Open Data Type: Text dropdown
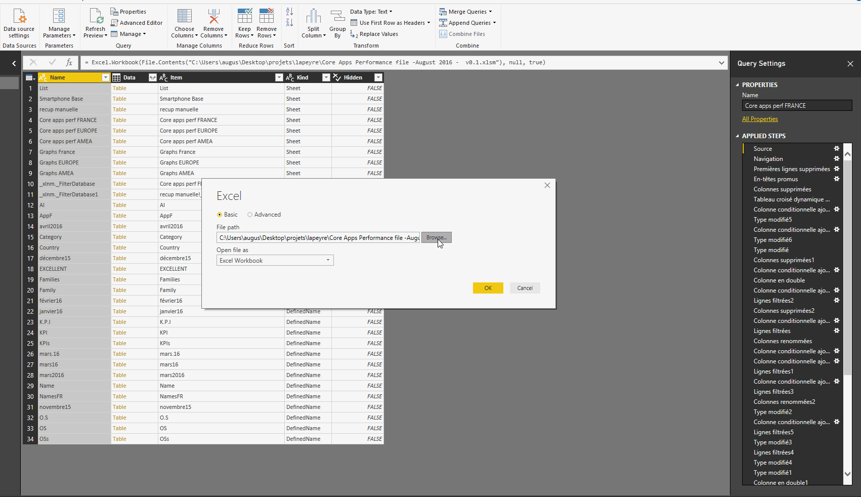The height and width of the screenshot is (497, 861). (x=371, y=12)
